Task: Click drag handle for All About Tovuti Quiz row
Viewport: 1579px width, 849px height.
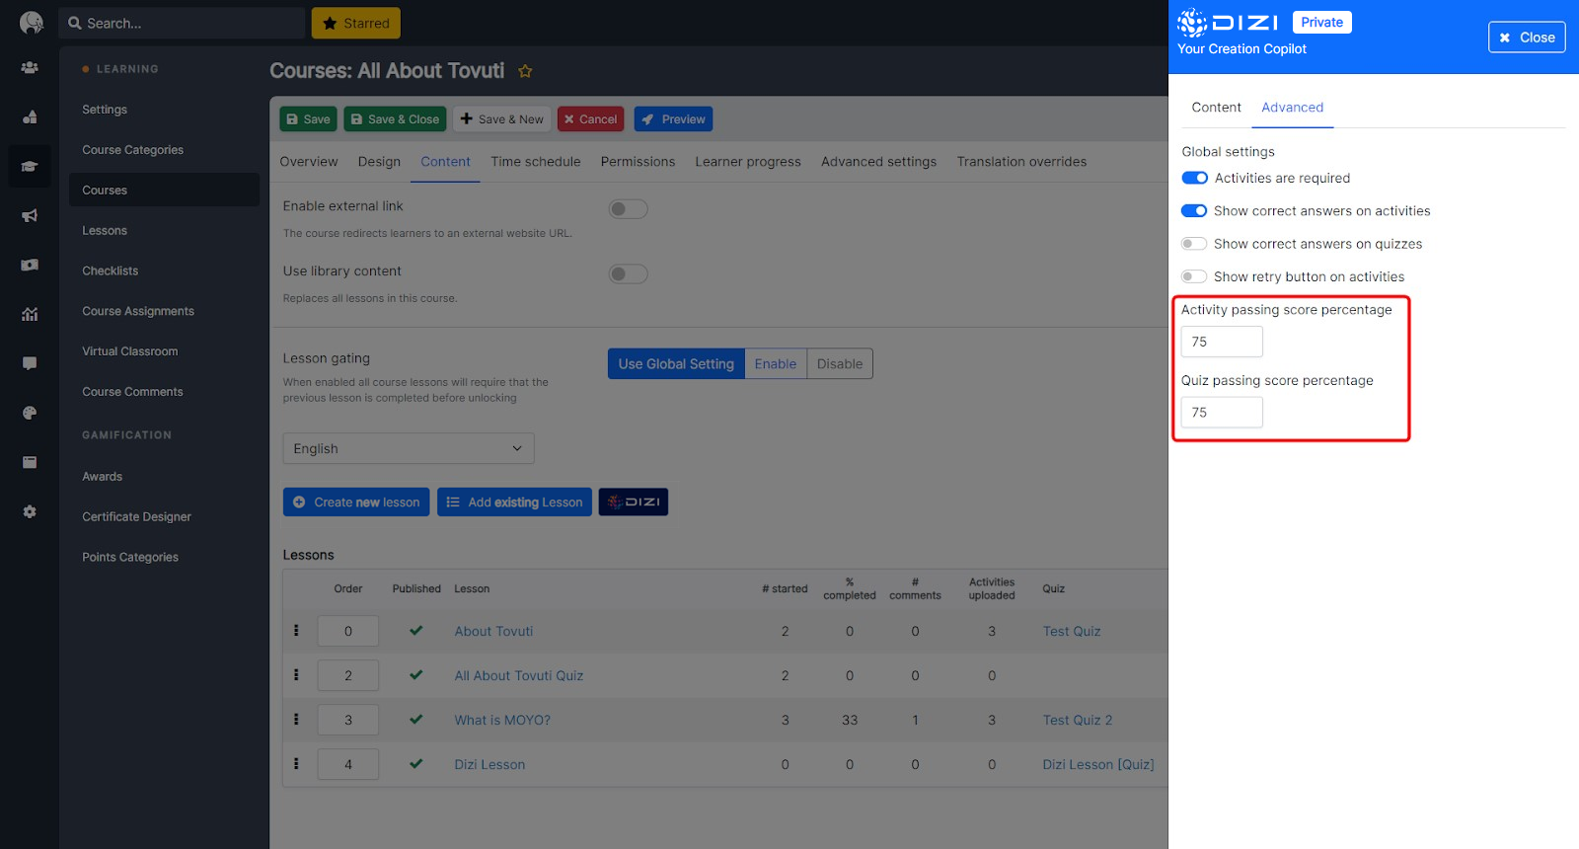Action: (x=296, y=675)
